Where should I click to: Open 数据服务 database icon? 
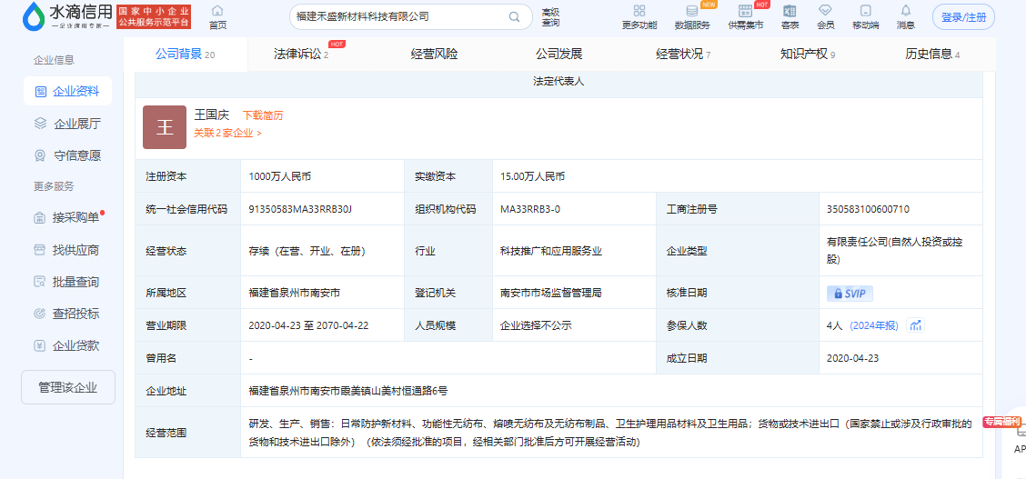pyautogui.click(x=692, y=11)
